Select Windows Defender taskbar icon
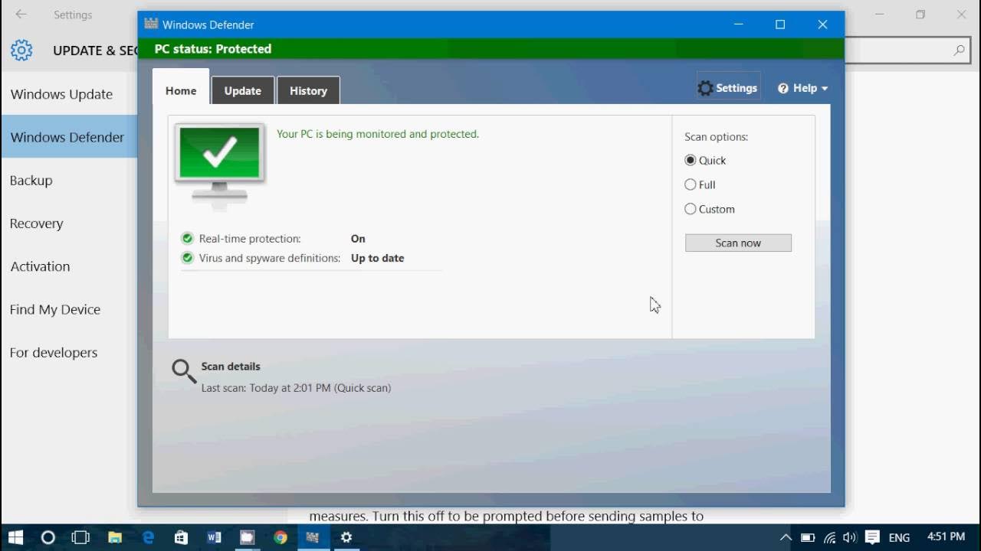981x551 pixels. (313, 537)
